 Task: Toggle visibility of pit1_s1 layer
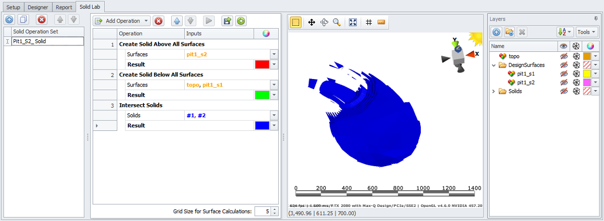tap(564, 73)
